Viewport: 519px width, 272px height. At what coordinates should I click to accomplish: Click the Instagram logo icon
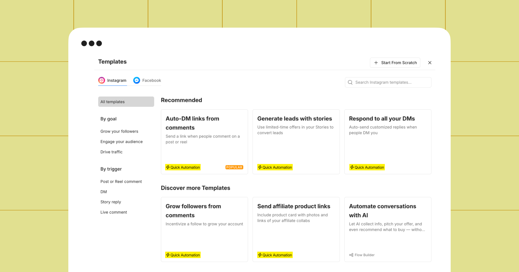click(x=101, y=80)
